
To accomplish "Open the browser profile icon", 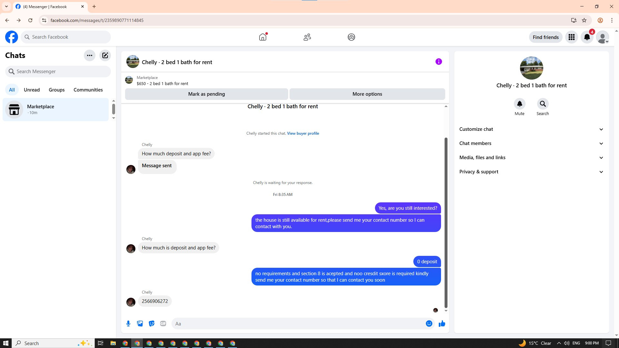I will [x=600, y=20].
